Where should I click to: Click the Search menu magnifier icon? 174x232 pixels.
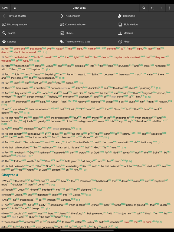(4, 33)
